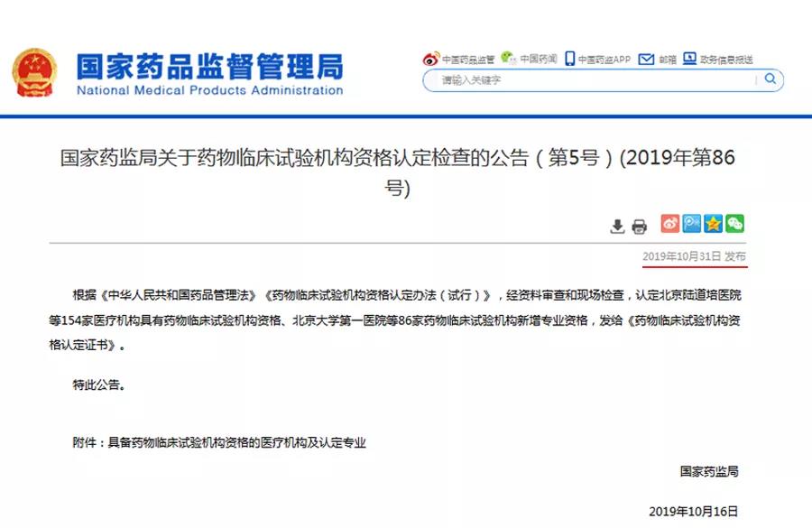Click the WeChat icon beside 中国药闻
This screenshot has width=812, height=528.
click(509, 58)
